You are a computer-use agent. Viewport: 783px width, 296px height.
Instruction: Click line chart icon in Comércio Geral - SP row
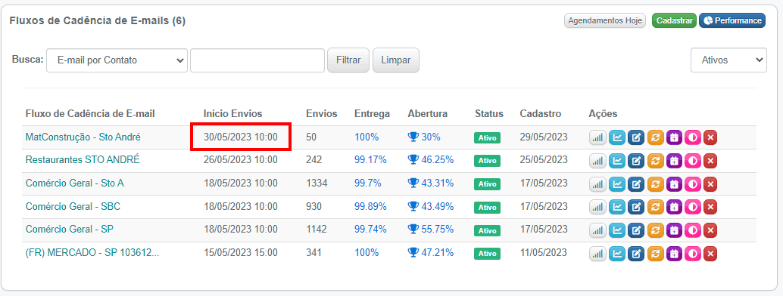(617, 230)
